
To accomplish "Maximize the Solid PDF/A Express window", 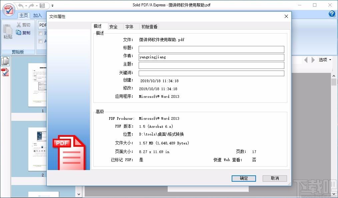I will [315, 5].
